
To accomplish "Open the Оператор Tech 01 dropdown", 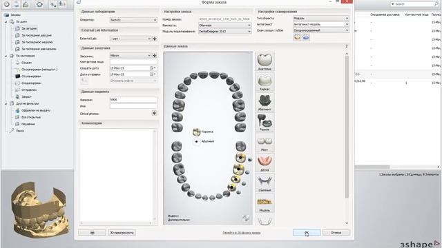I will [x=133, y=20].
